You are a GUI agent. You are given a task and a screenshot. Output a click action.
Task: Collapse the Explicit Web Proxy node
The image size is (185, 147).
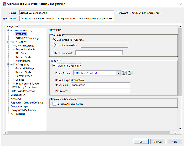tap(8, 30)
